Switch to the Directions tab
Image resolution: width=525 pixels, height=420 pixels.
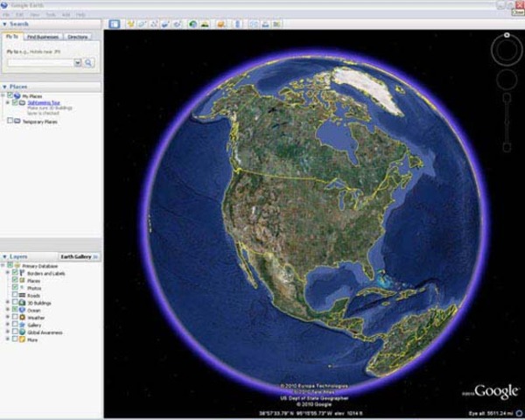click(x=77, y=37)
